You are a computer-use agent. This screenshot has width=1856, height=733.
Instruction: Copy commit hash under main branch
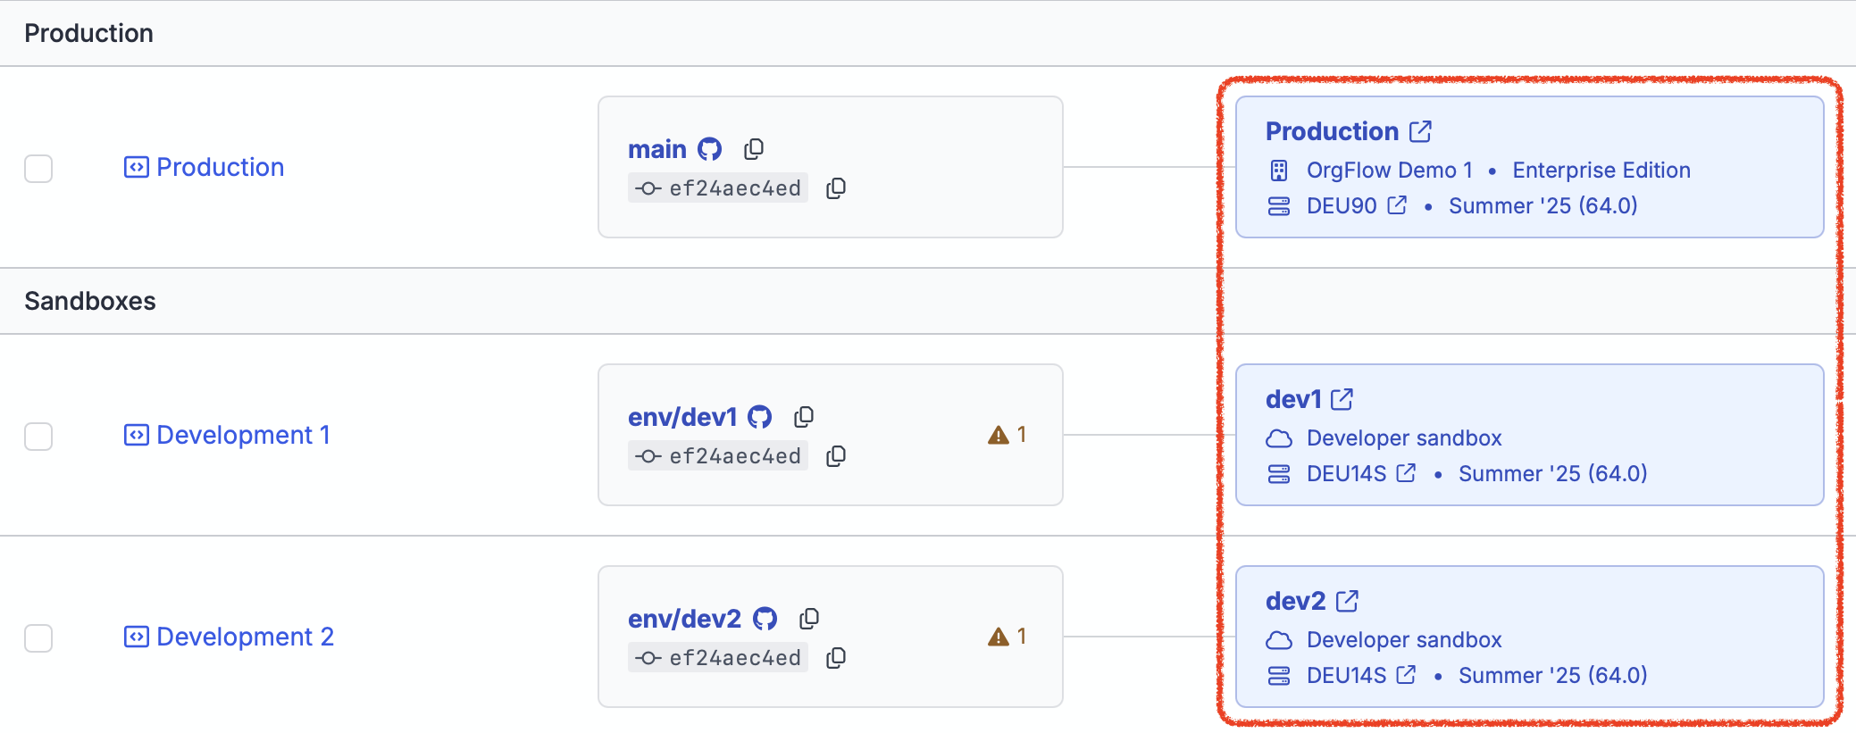click(836, 188)
